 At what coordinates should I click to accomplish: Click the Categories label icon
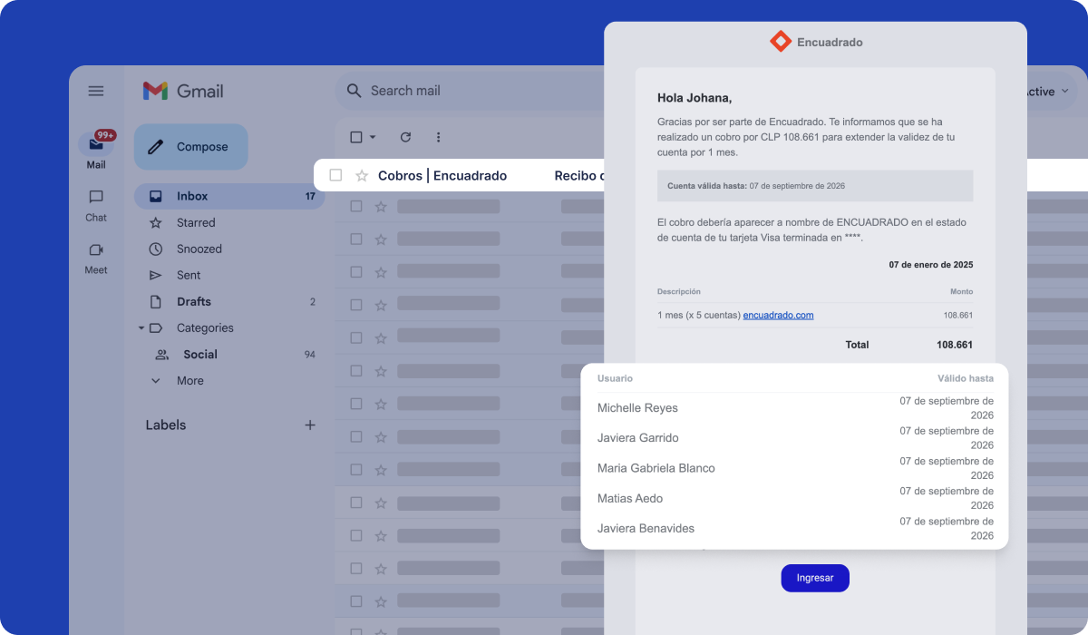pos(155,328)
